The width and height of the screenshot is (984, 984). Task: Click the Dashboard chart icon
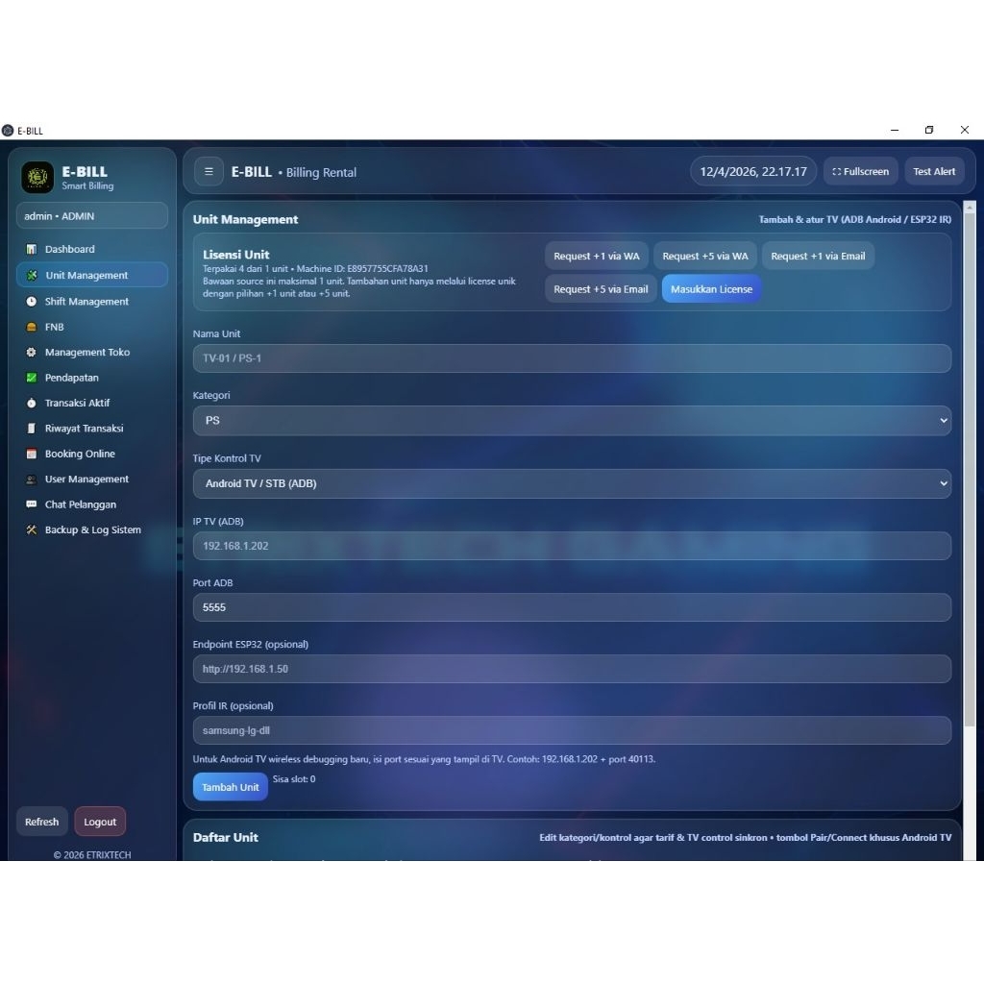(31, 249)
